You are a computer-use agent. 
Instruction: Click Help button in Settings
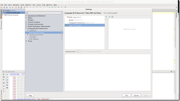click(x=30, y=95)
